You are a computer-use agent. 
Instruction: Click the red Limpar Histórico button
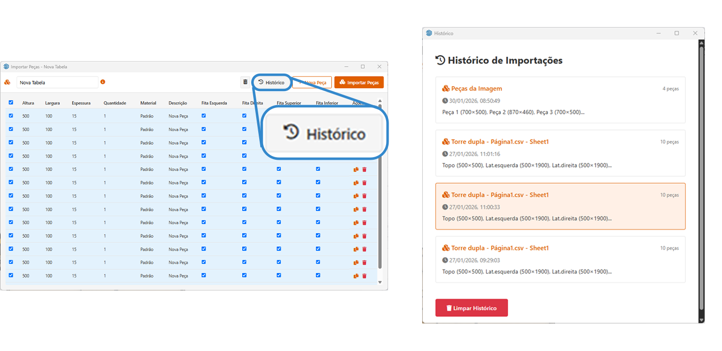click(x=471, y=308)
